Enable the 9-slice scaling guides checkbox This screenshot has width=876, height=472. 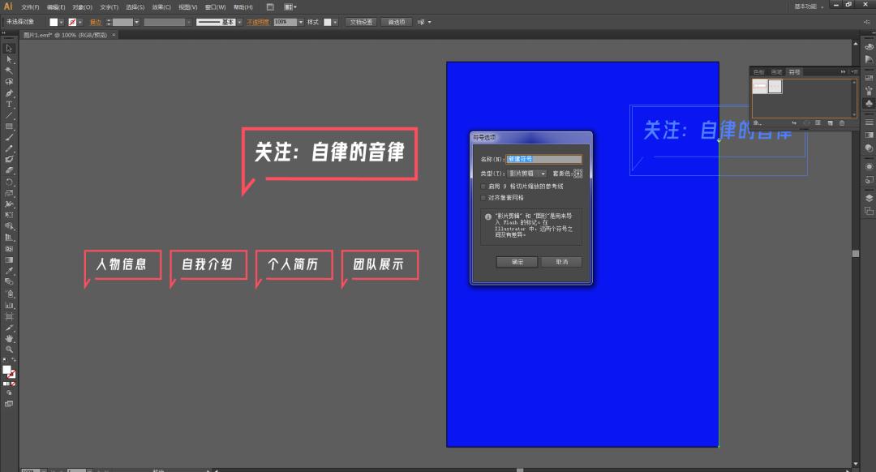(x=483, y=187)
